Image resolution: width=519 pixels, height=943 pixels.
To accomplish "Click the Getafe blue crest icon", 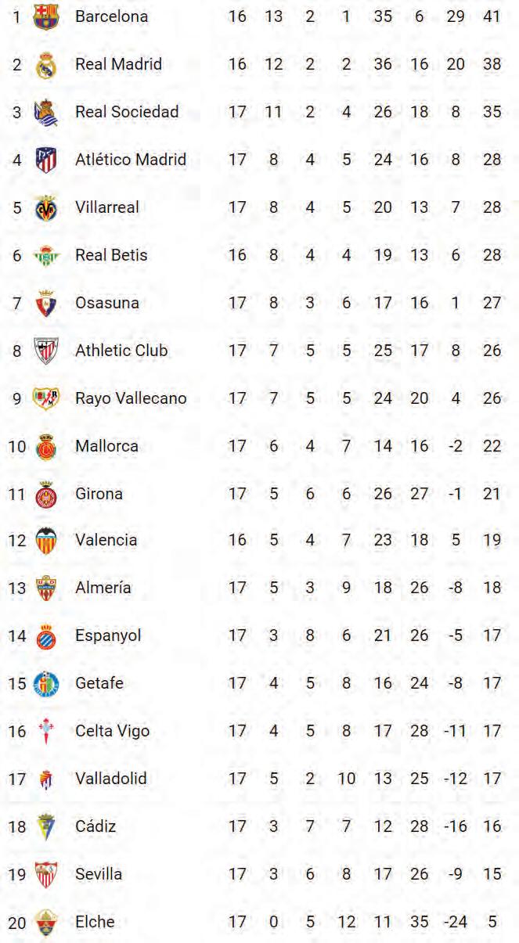I will click(x=46, y=683).
